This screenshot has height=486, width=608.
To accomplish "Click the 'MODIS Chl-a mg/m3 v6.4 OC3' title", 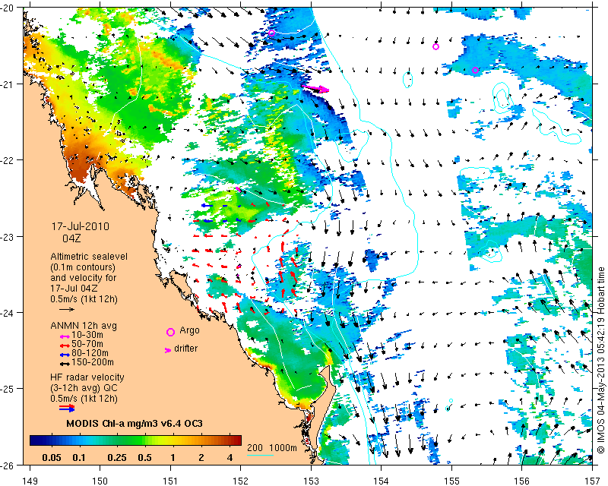I will pyautogui.click(x=135, y=423).
